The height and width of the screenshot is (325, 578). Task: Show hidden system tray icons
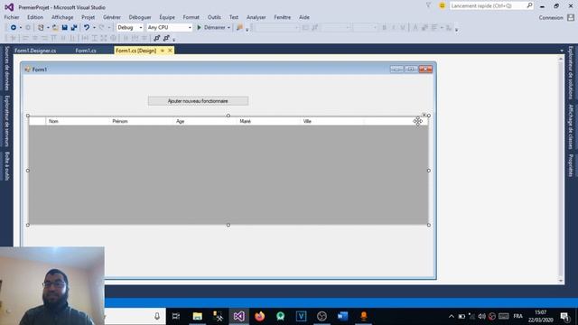point(452,316)
